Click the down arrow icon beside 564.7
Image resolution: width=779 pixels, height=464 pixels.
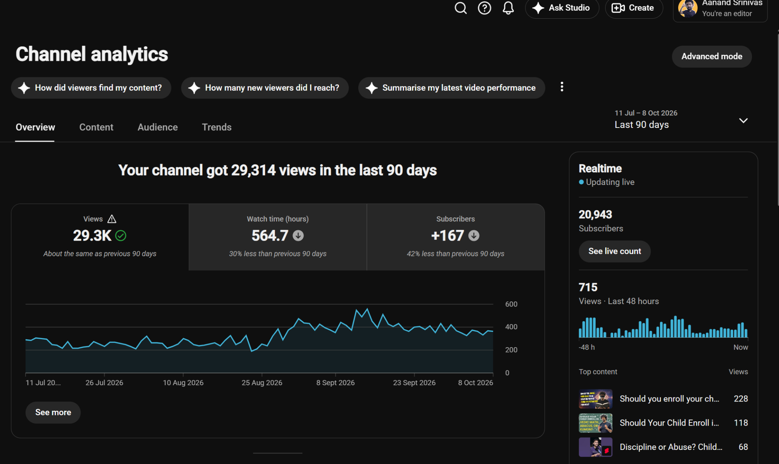298,236
